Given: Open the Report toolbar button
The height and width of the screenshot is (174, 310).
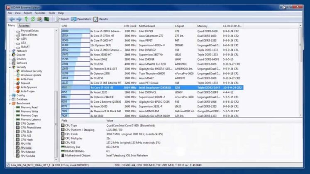Looking at the screenshot, I should [62, 19].
